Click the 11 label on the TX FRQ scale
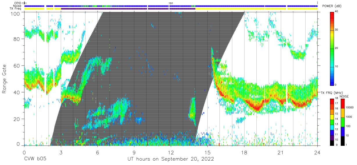 pos(336,134)
